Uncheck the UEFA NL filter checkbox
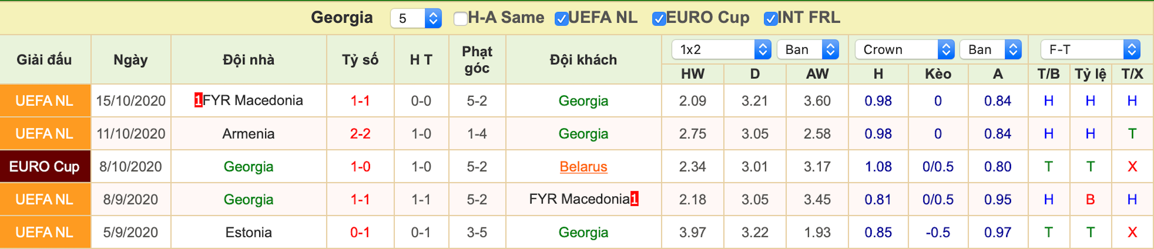Viewport: 1154px width, 249px height. [x=561, y=19]
